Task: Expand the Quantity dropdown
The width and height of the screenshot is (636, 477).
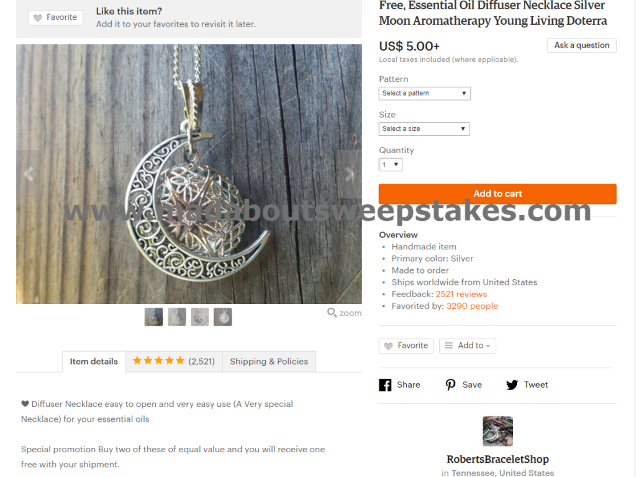Action: (391, 165)
